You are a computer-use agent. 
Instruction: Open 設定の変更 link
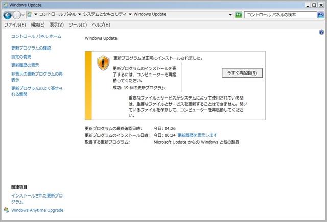click(21, 57)
